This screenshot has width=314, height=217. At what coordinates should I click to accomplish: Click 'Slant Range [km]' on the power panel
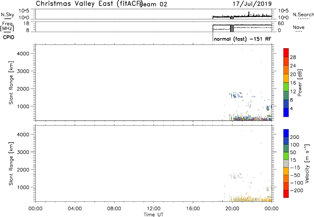point(11,83)
